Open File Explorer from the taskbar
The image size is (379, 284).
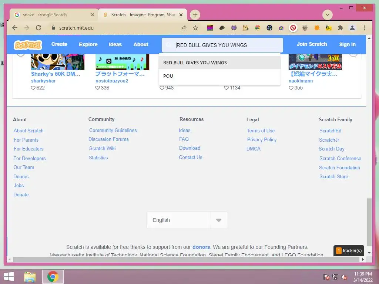30,277
